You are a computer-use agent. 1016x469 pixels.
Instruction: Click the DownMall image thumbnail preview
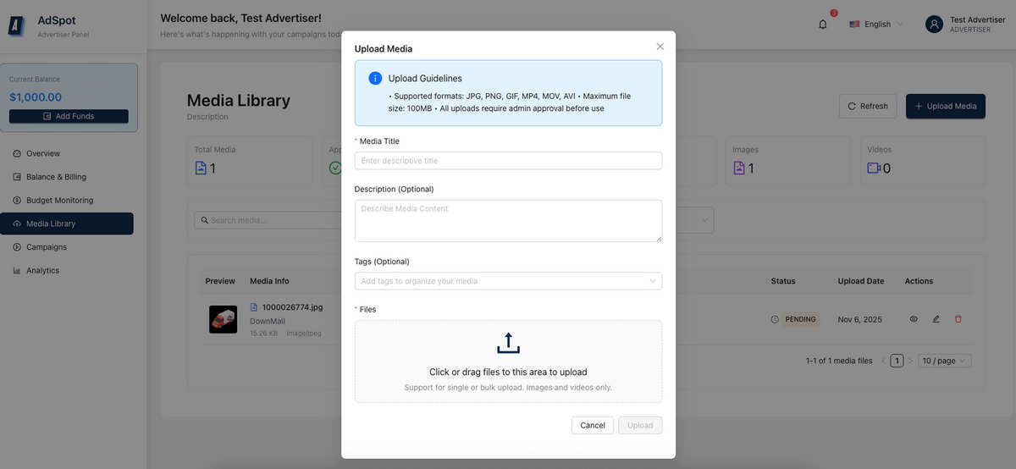[224, 319]
